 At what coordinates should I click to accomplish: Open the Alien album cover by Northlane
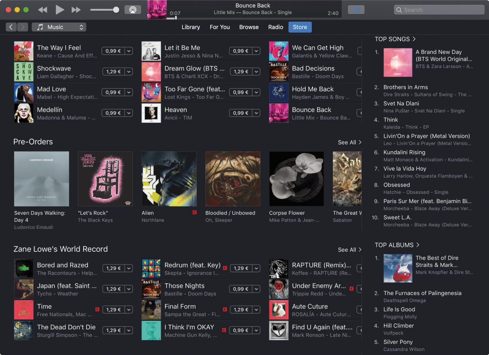tap(169, 179)
